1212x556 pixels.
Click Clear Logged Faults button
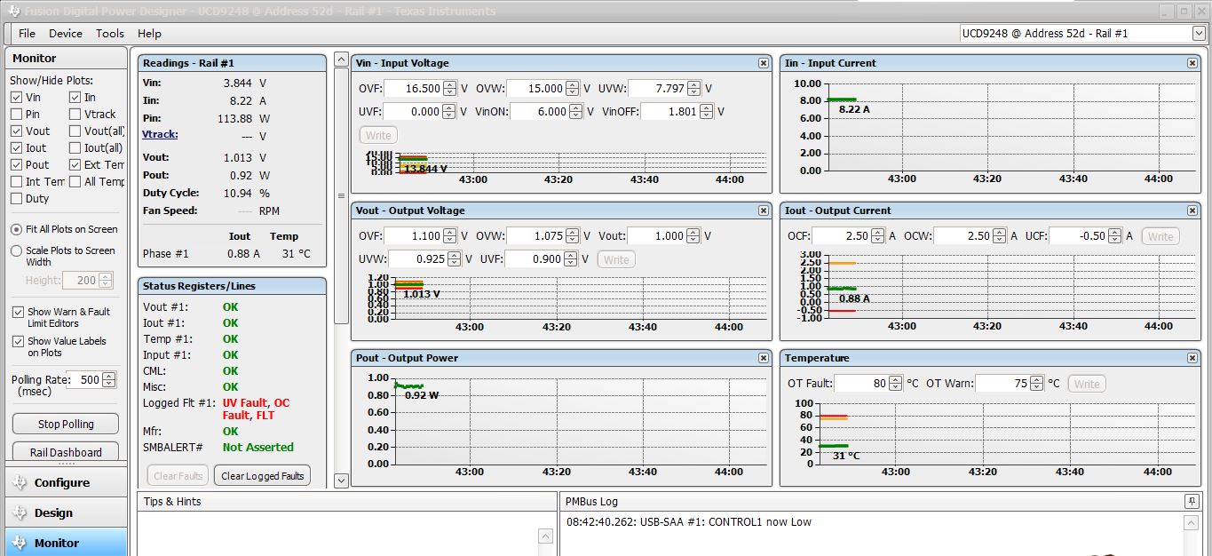point(262,476)
